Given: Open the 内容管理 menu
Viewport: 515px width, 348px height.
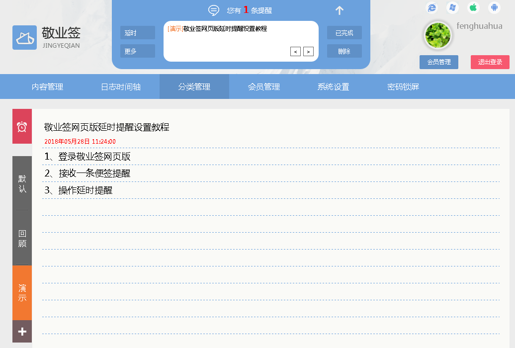Looking at the screenshot, I should (47, 87).
